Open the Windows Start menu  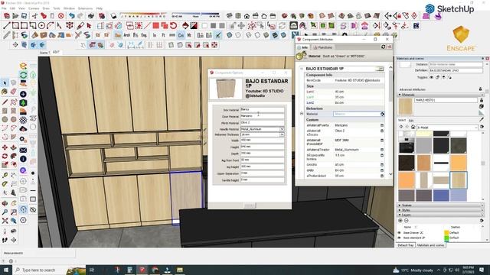[5, 270]
